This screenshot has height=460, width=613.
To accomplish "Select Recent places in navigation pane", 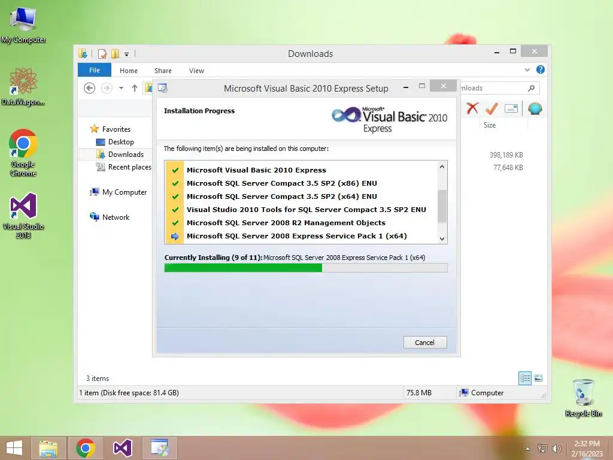I will pos(129,167).
